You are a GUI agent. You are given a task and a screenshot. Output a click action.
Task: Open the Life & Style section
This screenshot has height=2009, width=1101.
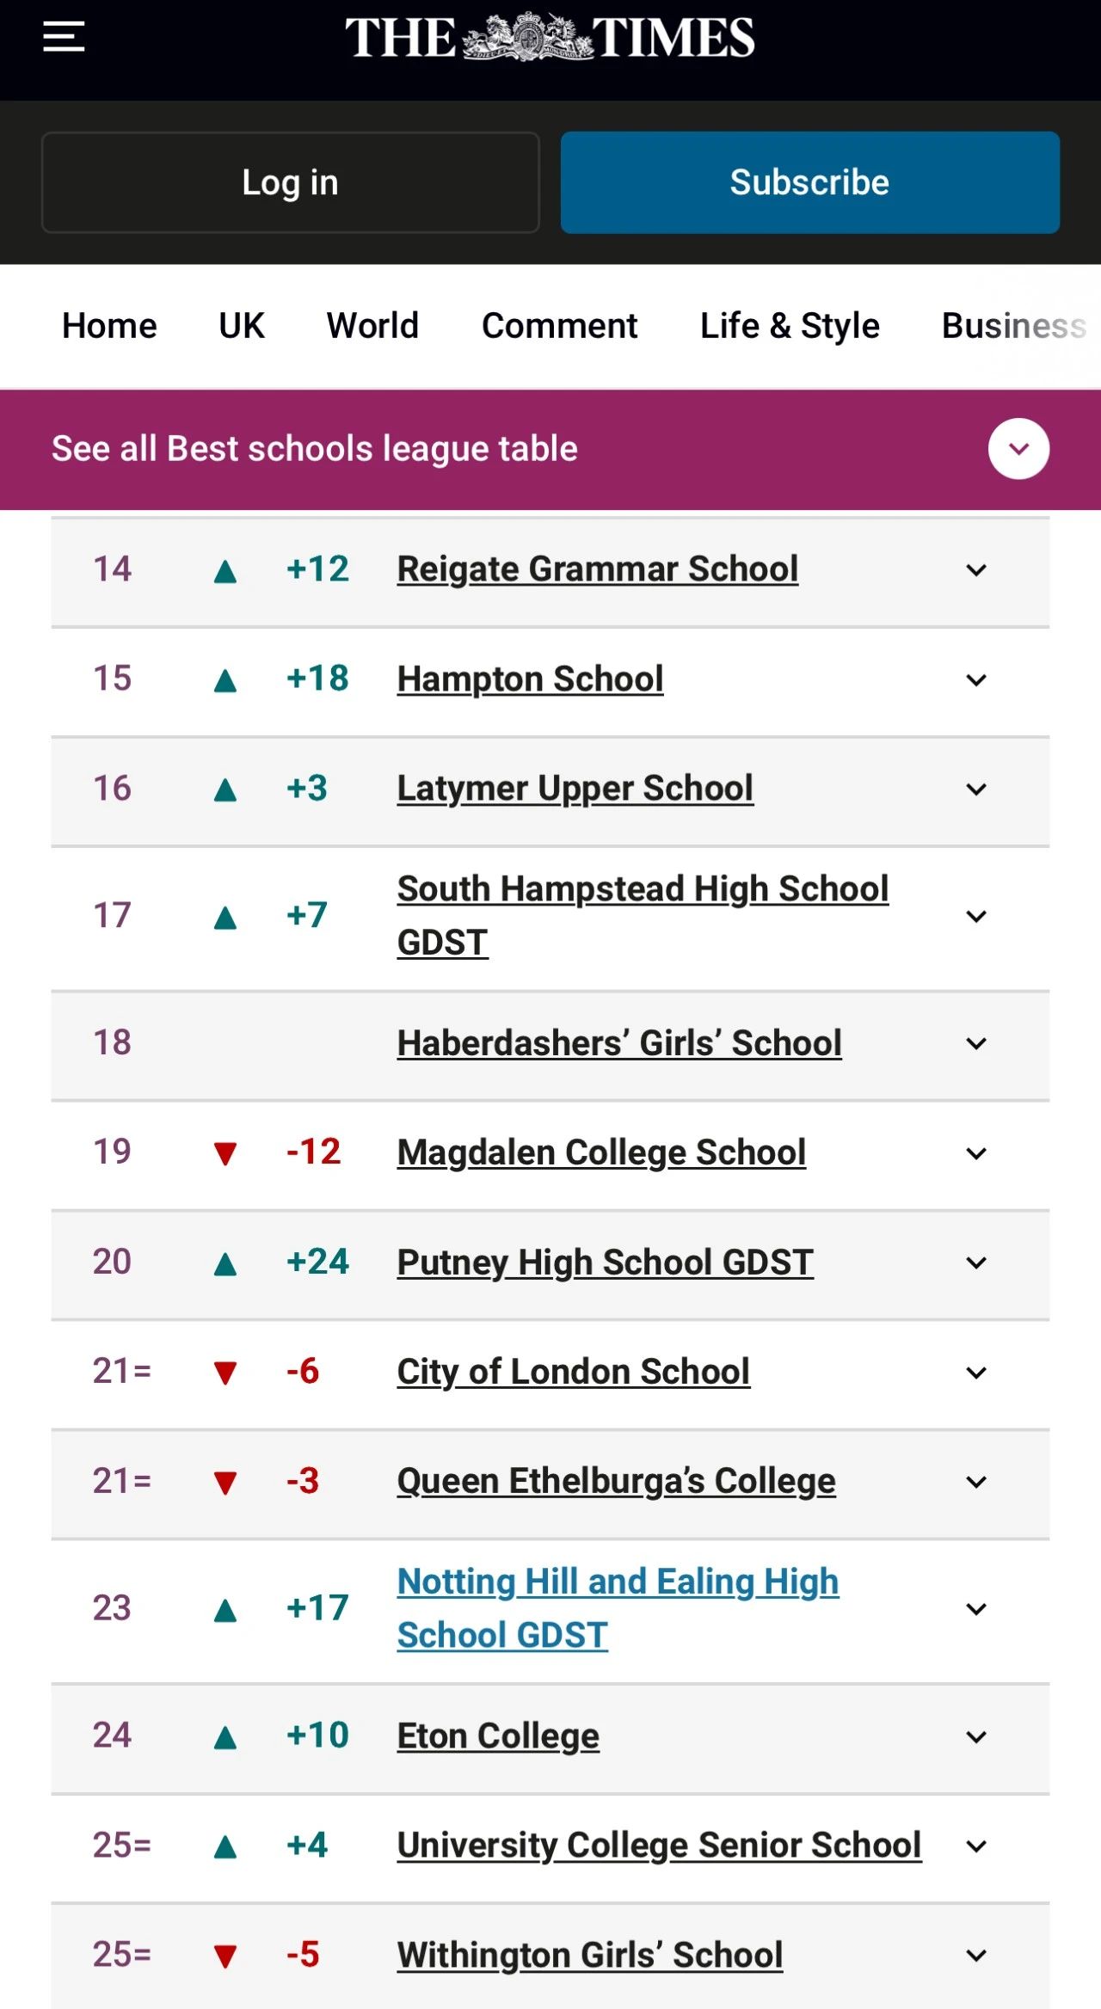tap(790, 326)
